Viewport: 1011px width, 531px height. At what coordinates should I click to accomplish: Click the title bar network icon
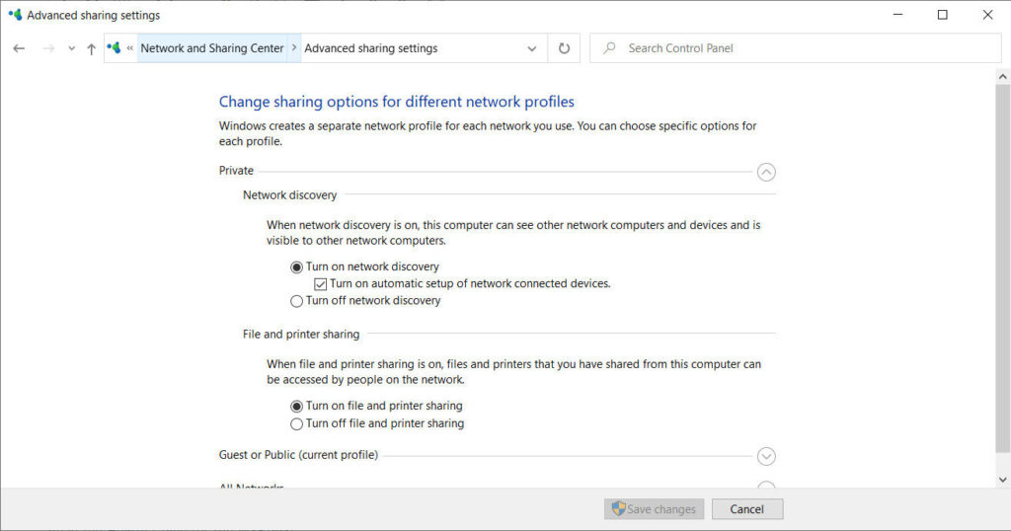coord(14,15)
